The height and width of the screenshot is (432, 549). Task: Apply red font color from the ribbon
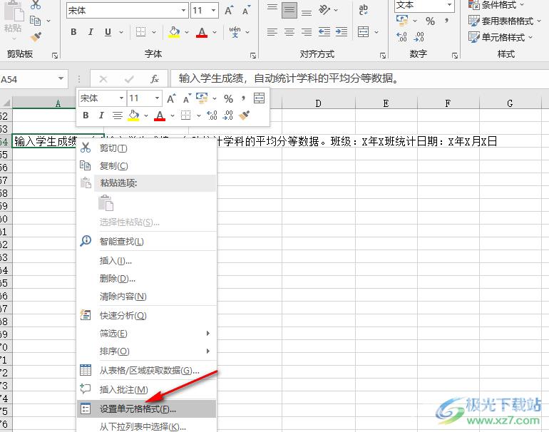coord(202,32)
